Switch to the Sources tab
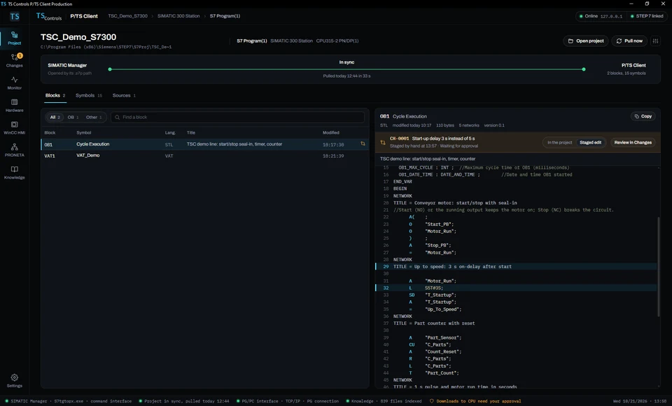Viewport: 672px width, 406px height. tap(124, 96)
